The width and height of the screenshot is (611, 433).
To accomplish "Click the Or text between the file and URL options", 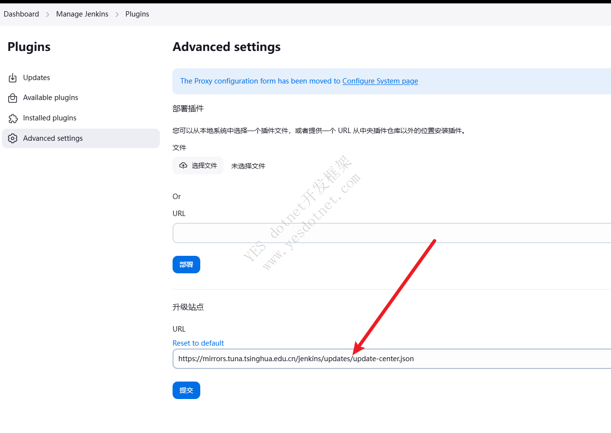I will 176,197.
